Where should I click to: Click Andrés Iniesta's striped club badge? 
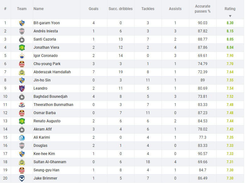click(22, 31)
